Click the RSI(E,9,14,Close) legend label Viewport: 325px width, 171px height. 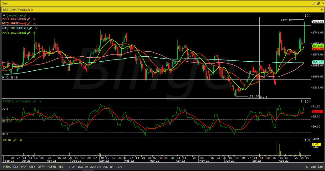pos(14,102)
